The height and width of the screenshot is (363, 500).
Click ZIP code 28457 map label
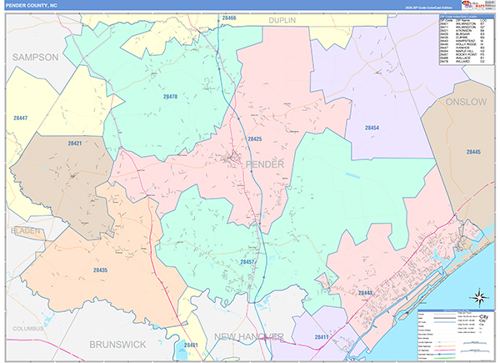tap(247, 262)
